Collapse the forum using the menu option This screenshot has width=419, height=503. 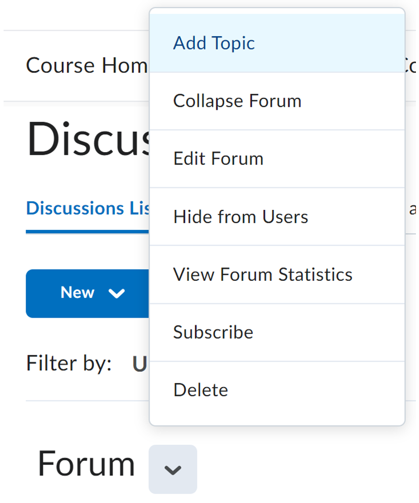pyautogui.click(x=237, y=101)
